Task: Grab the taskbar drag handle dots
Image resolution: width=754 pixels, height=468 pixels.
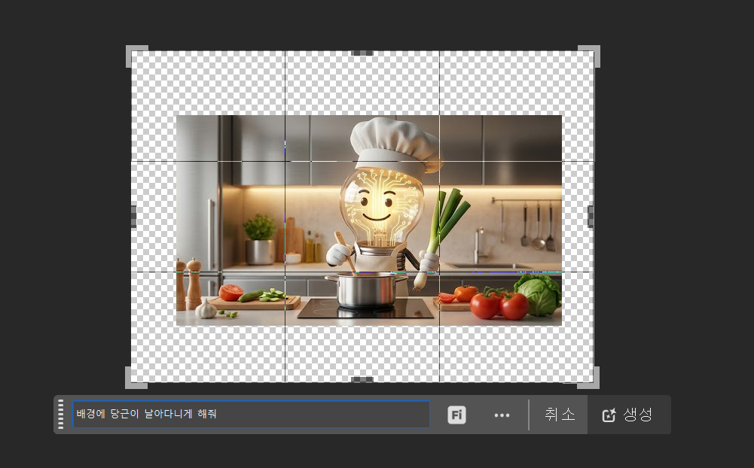Action: (x=60, y=414)
